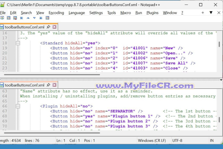Click the name value "SEPARATOR" on line 67

[121, 111]
